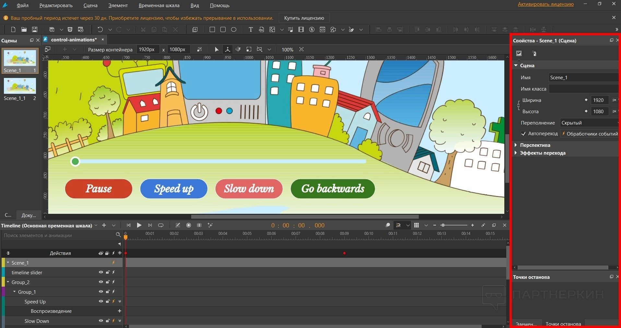Select the Scene_1_1 thumbnail
Screen dimensions: 621x328
click(x=20, y=86)
